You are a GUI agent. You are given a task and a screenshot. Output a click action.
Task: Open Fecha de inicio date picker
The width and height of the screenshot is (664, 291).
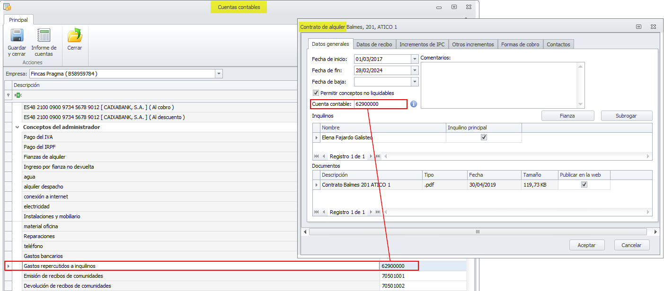point(415,59)
